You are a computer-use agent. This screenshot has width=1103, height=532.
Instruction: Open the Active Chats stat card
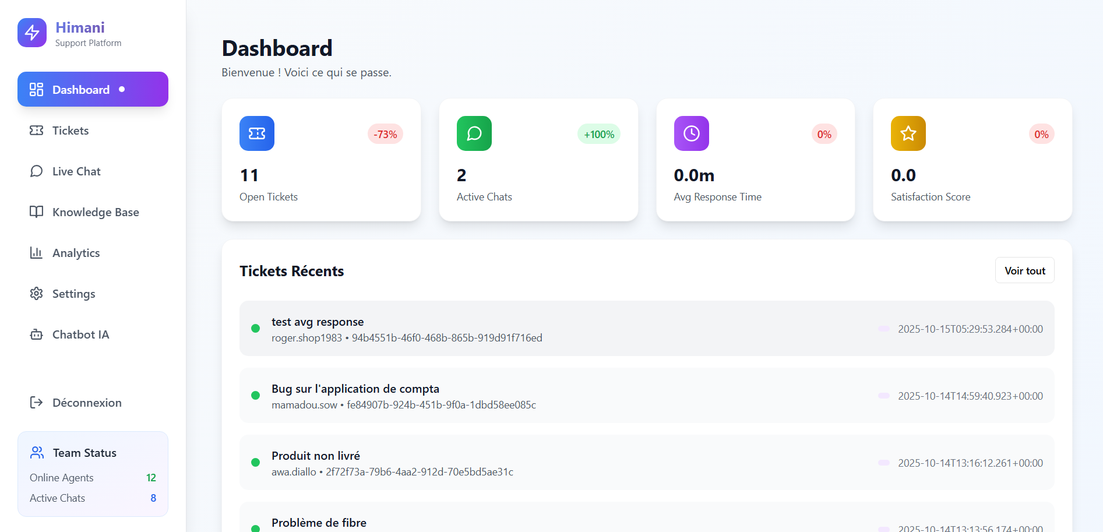coord(538,160)
